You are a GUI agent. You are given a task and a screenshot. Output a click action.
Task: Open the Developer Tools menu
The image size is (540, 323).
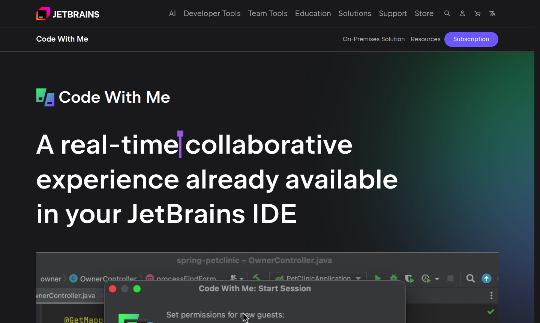point(212,13)
